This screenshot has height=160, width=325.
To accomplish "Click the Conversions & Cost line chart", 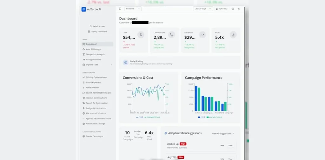I will click(x=149, y=97).
